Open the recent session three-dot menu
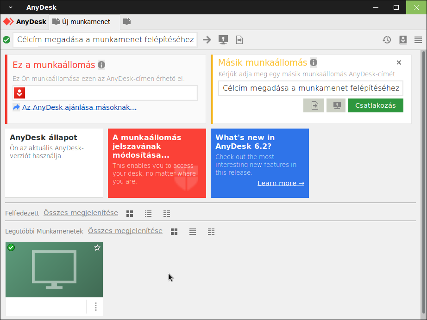 coord(95,307)
